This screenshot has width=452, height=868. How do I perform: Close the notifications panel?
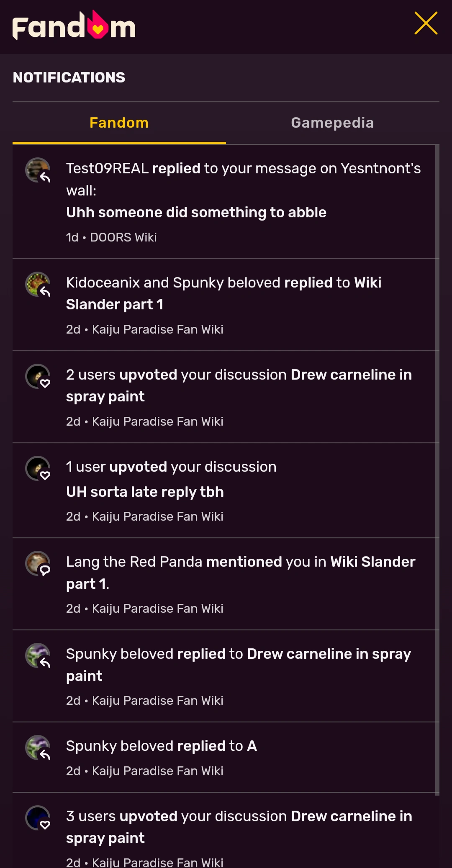(426, 23)
